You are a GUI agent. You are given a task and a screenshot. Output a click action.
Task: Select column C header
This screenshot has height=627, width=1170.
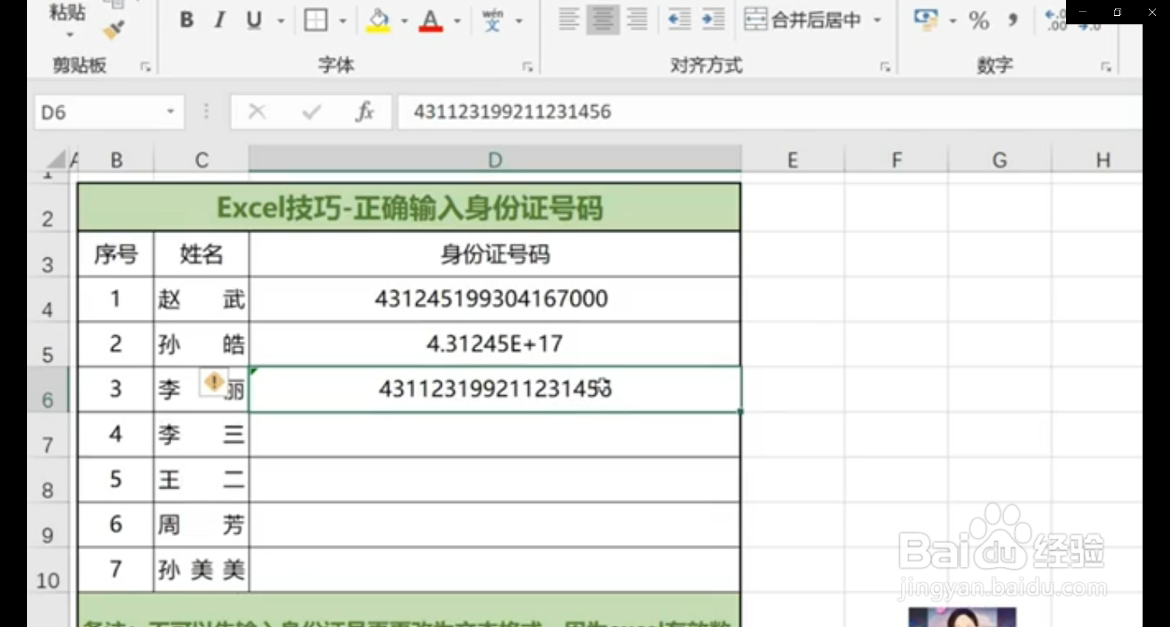[x=202, y=160]
